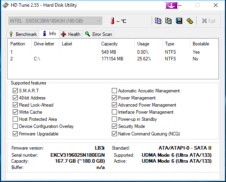Click firmware version LB3i value

(x=100, y=148)
